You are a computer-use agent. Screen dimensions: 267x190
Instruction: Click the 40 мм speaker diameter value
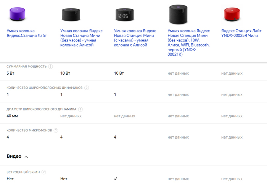(12, 116)
